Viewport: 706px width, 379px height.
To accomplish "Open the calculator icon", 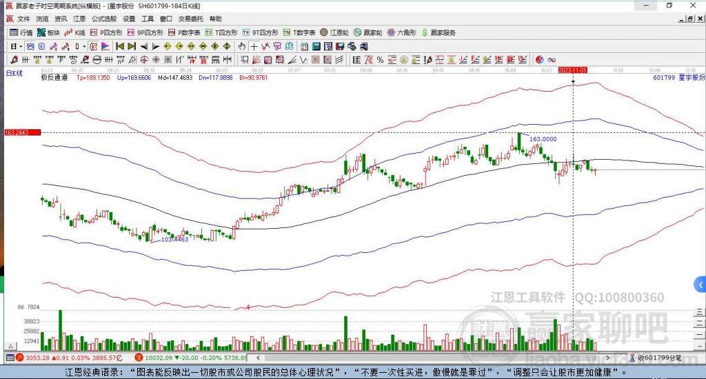I will 316,46.
